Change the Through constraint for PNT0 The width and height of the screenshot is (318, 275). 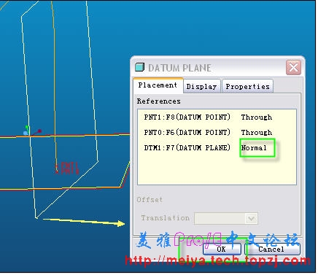click(x=257, y=133)
